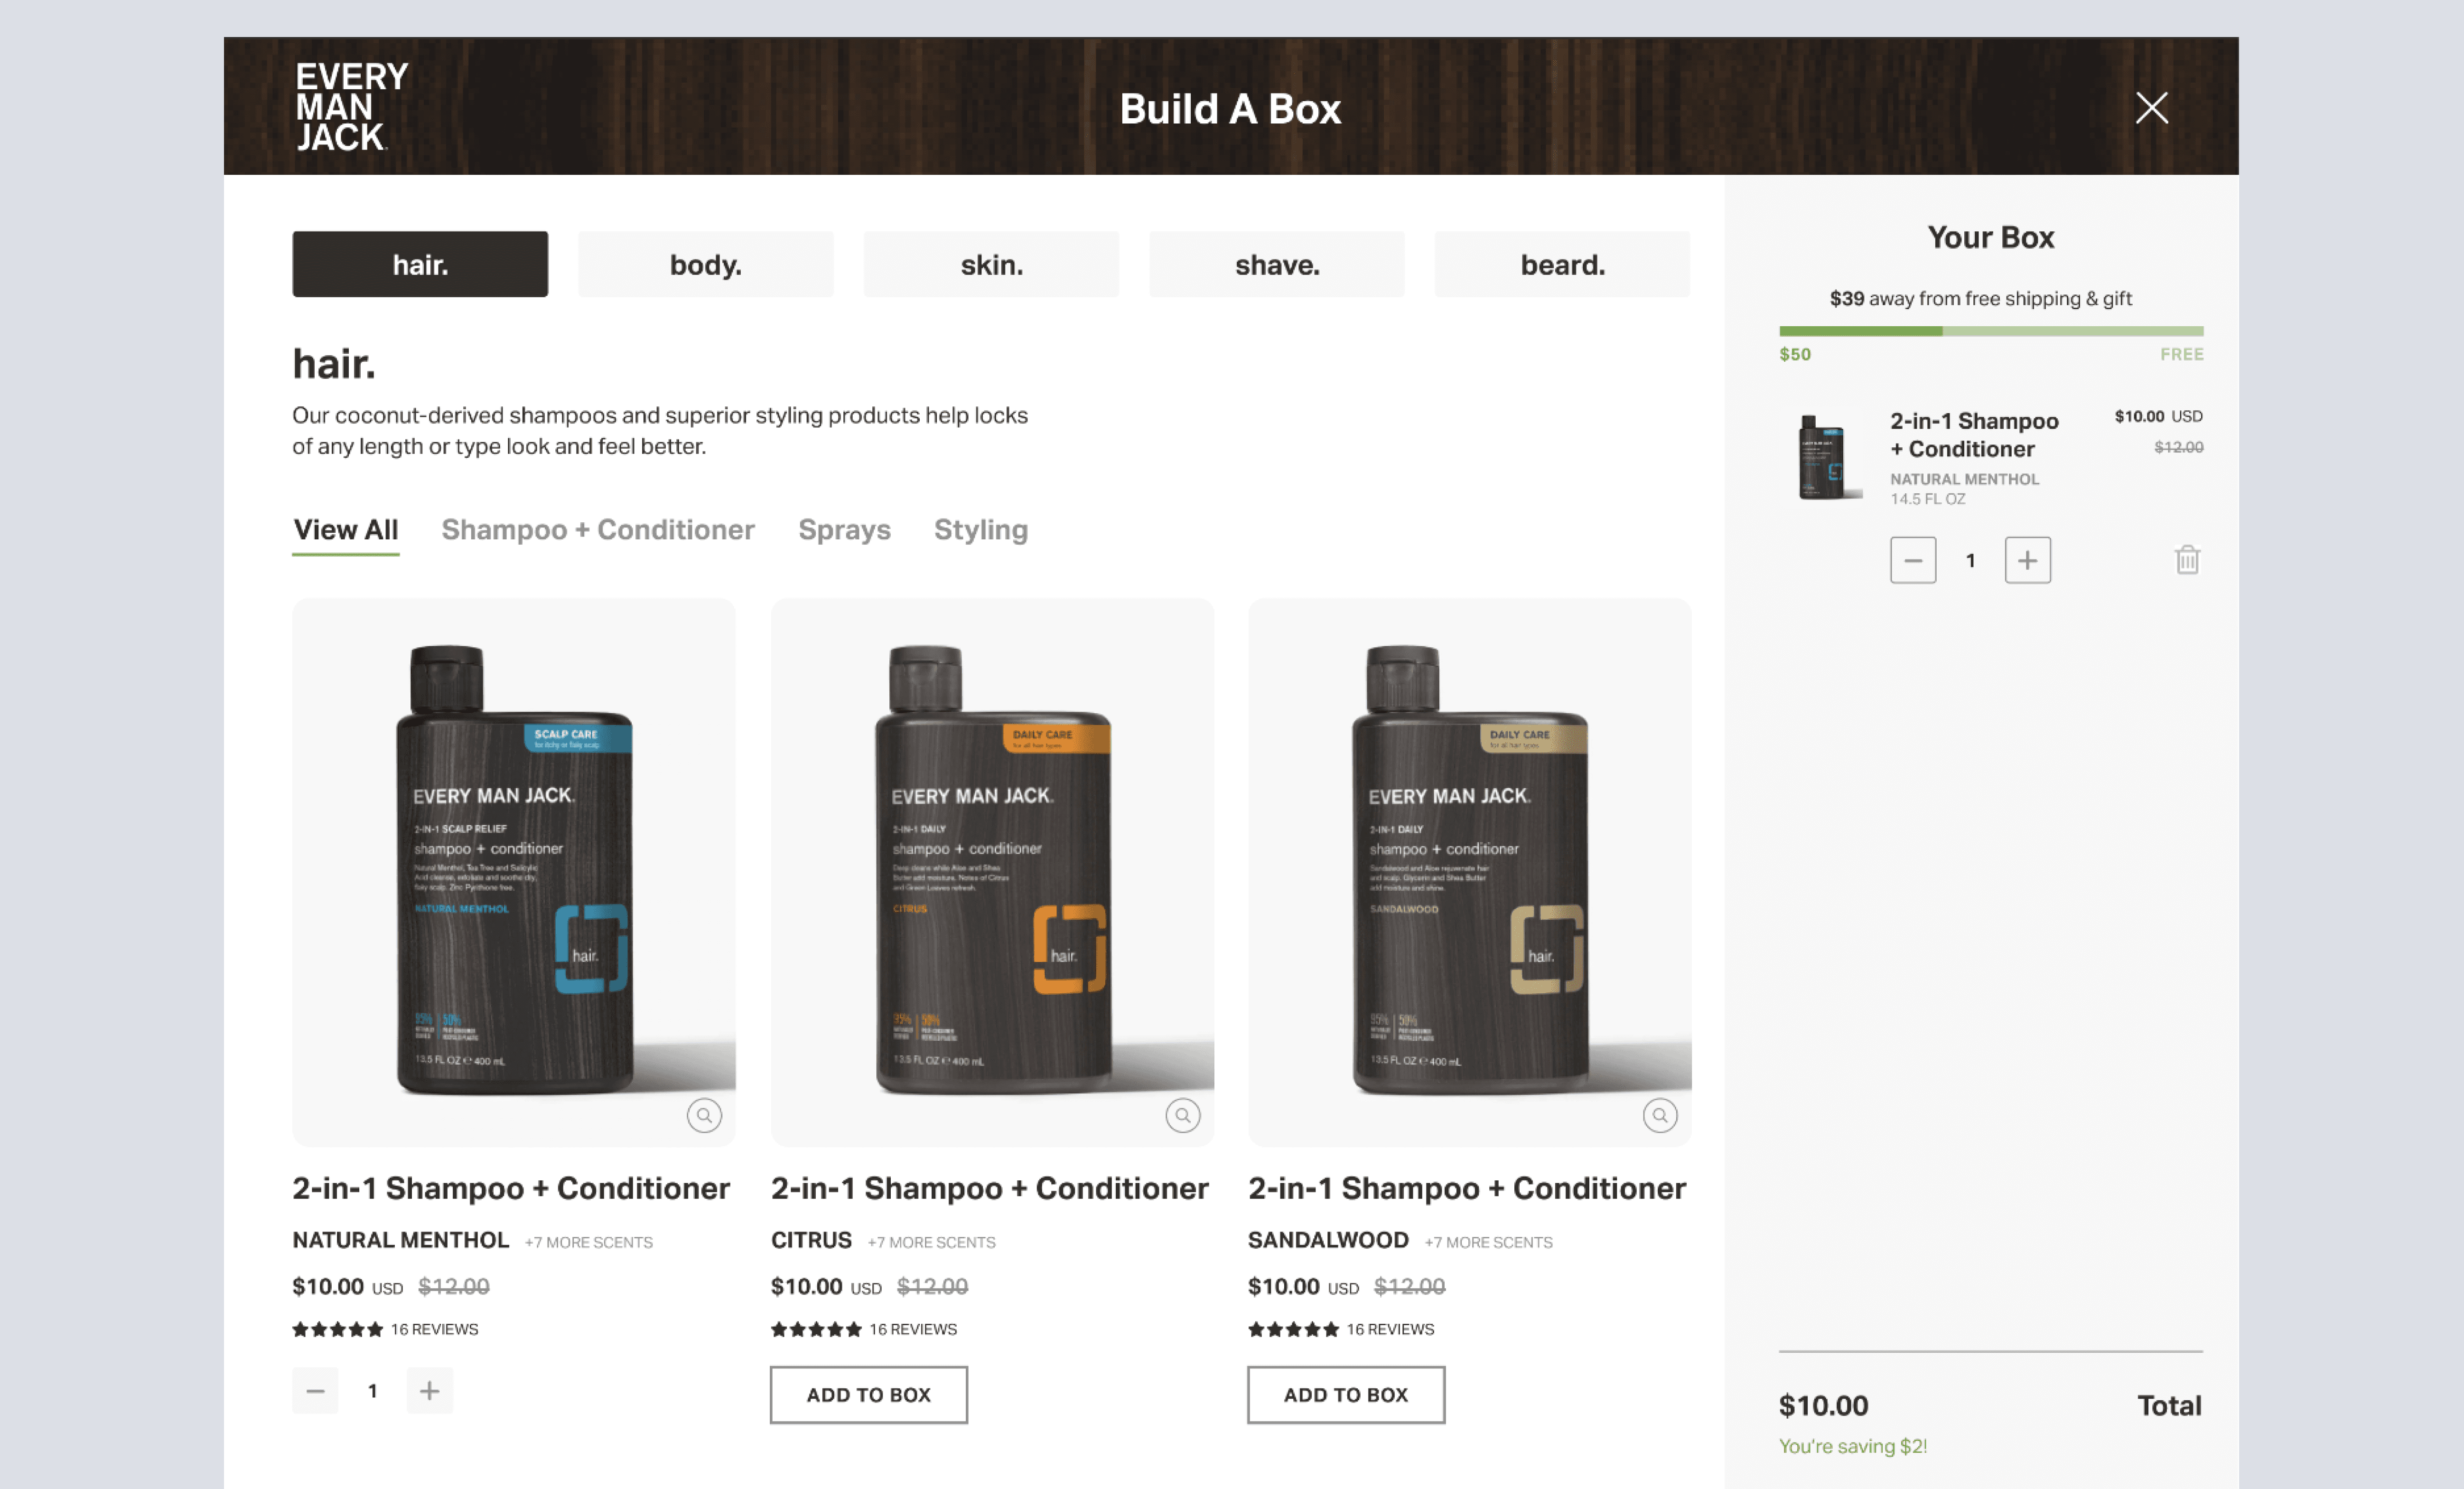This screenshot has width=2464, height=1489.
Task: Switch to the body. category
Action: click(705, 264)
